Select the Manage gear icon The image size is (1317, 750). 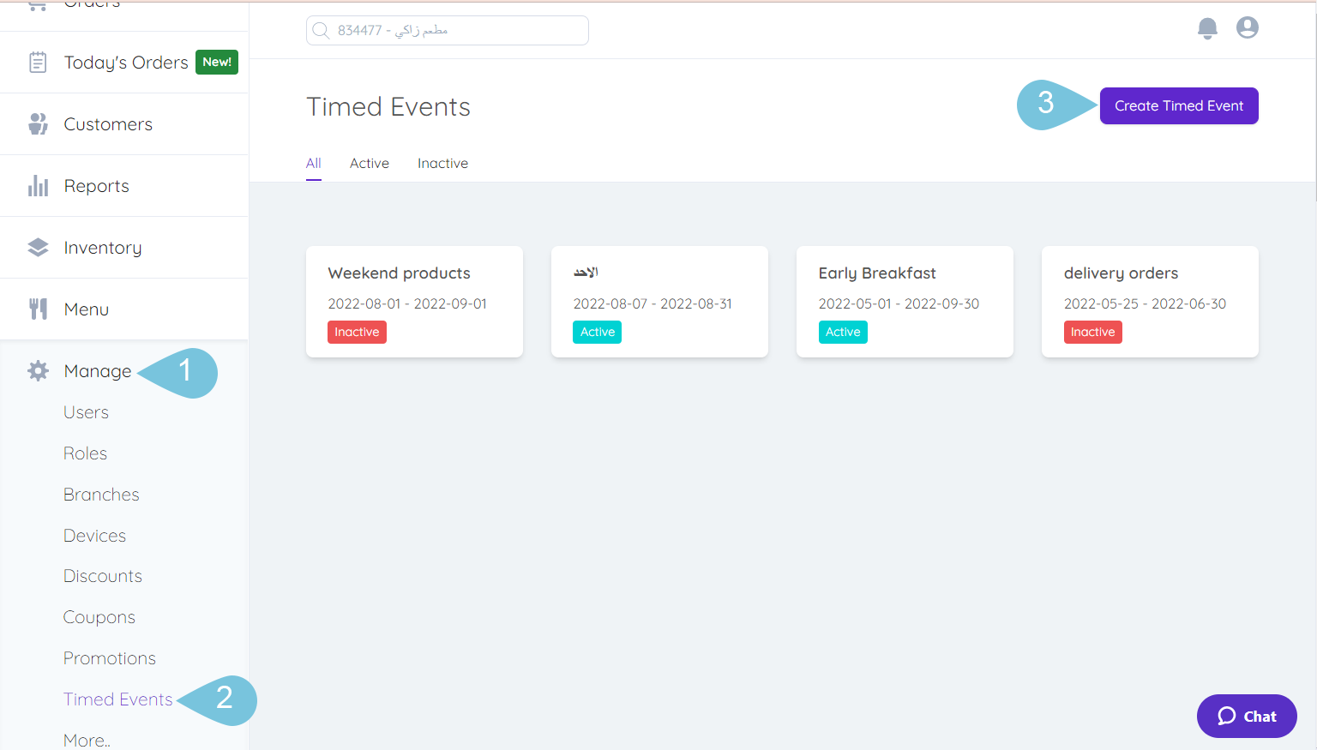38,370
